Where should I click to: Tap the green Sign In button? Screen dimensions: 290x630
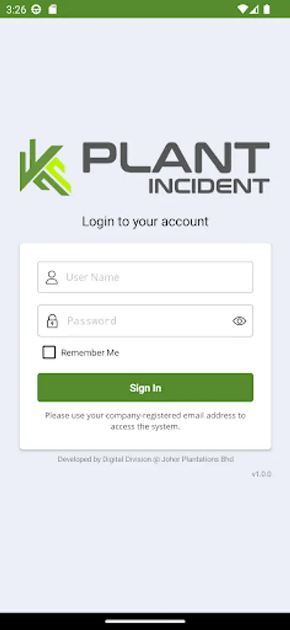[x=145, y=387]
